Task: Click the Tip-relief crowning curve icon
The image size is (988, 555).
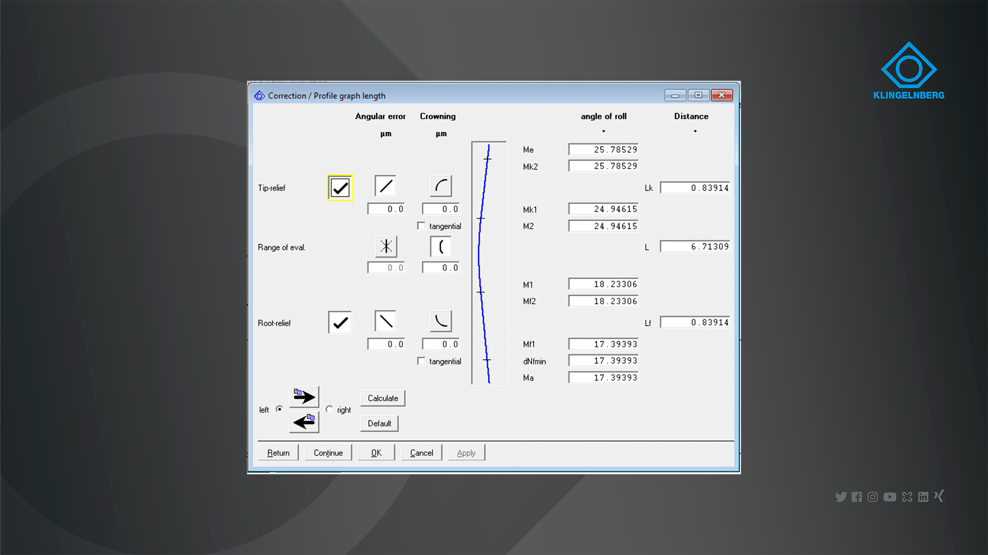Action: (x=441, y=186)
